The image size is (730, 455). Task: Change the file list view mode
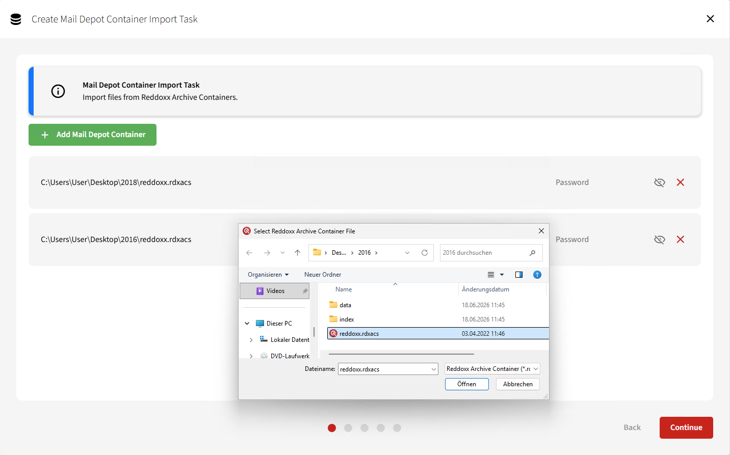pos(491,275)
